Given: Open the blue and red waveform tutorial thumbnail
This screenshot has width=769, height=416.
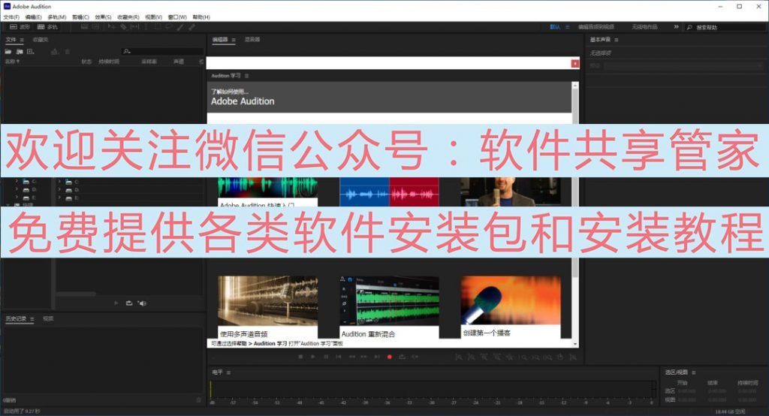Looking at the screenshot, I should (390, 191).
